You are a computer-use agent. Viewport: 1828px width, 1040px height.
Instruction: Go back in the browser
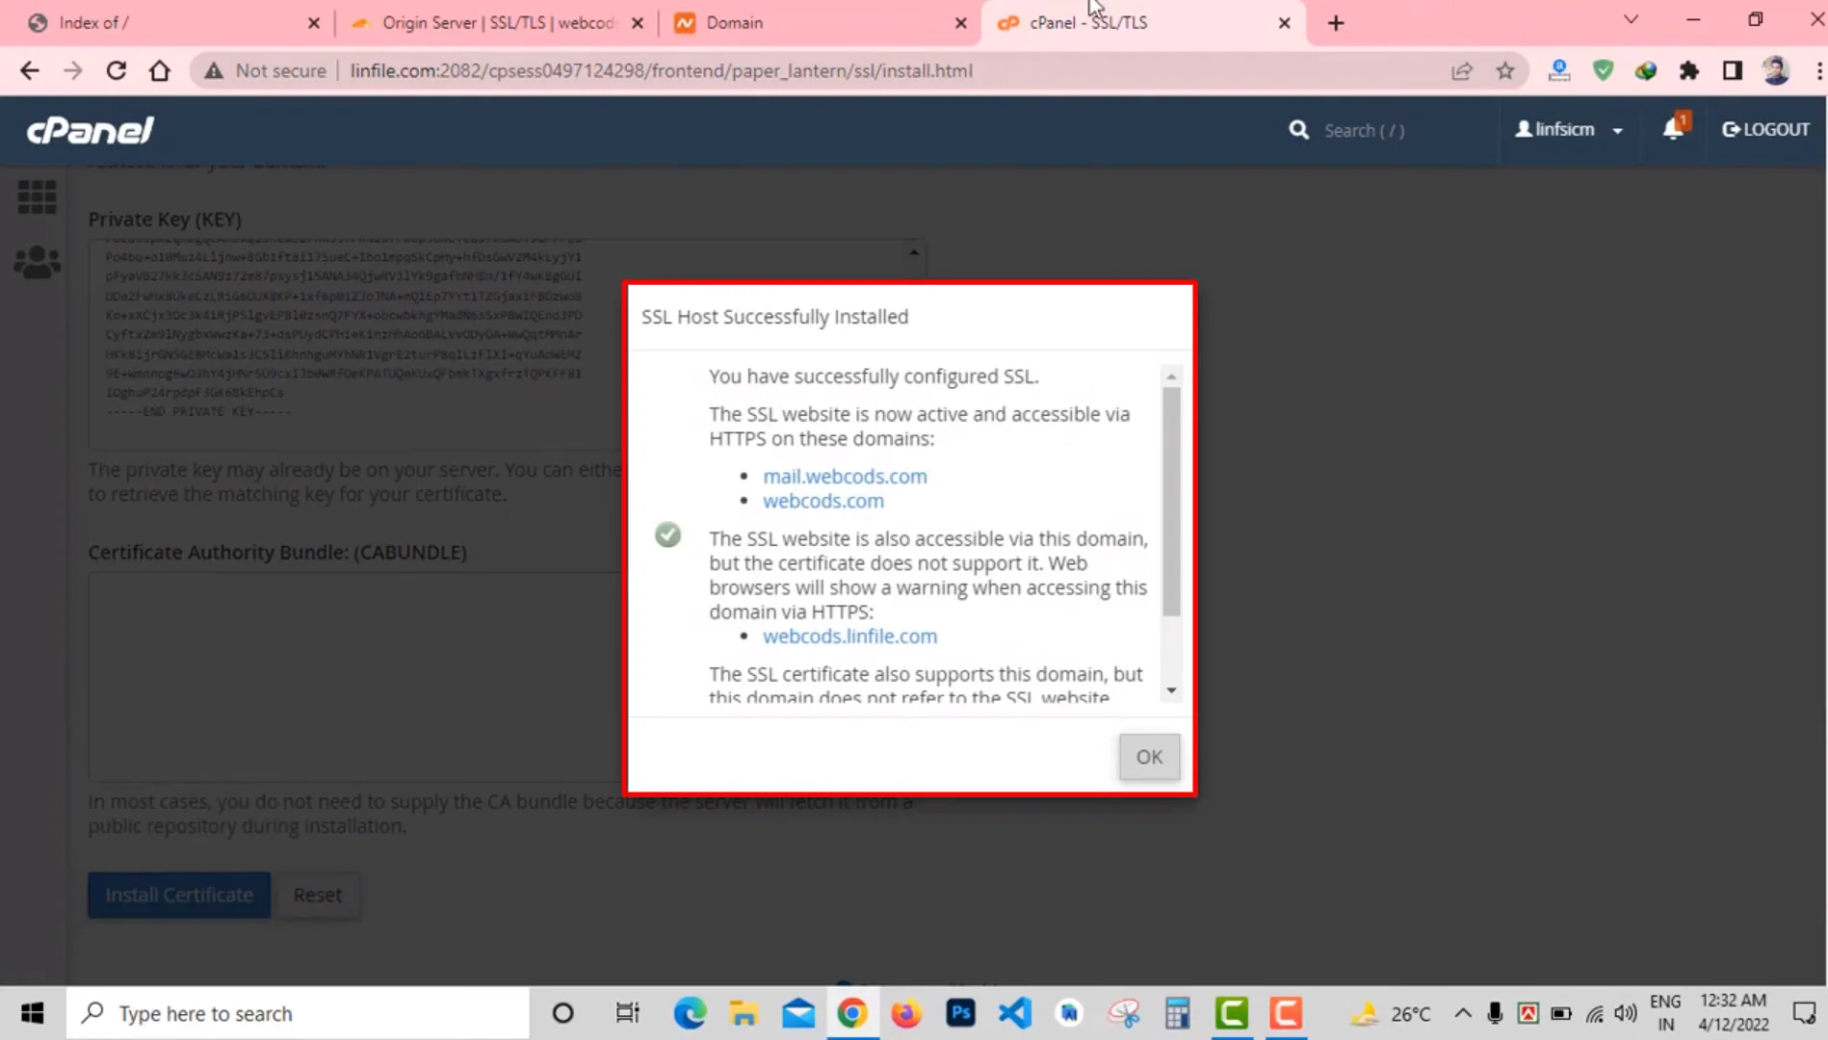(x=29, y=70)
